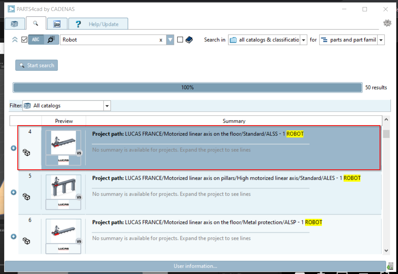Click the 3D boxes icon in row 5
The height and width of the screenshot is (274, 398).
pyautogui.click(x=27, y=197)
